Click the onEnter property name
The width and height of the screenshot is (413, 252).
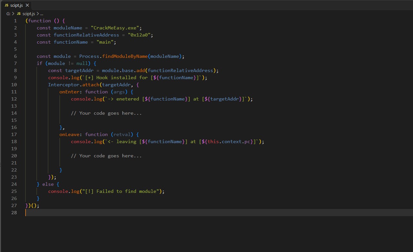(69, 92)
